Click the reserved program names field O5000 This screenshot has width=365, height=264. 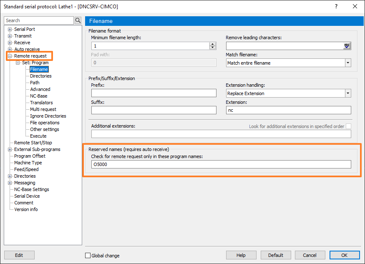point(221,164)
